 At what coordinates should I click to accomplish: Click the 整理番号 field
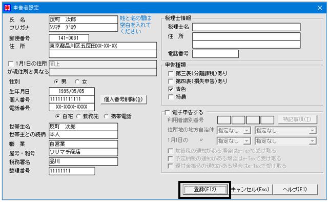pyautogui.click(x=72, y=171)
